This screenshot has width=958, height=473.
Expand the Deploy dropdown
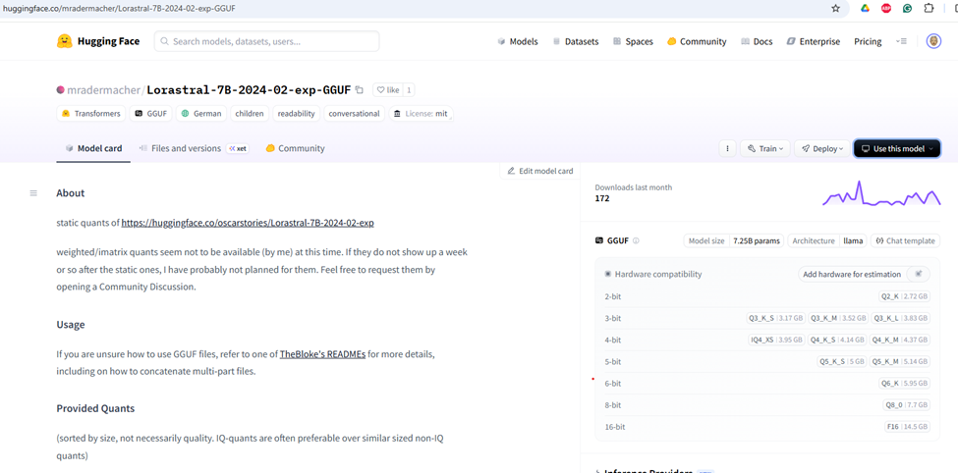pos(821,149)
